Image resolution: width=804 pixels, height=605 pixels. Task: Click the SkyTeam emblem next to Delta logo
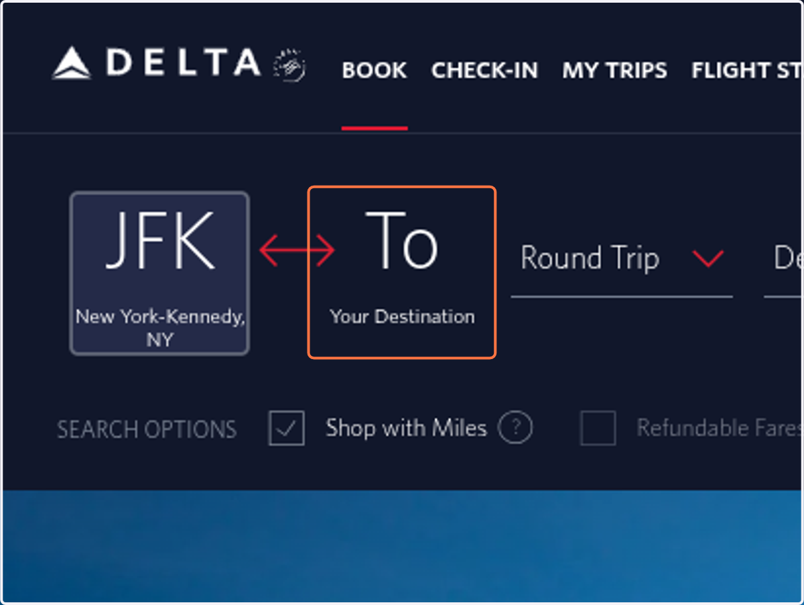click(289, 65)
